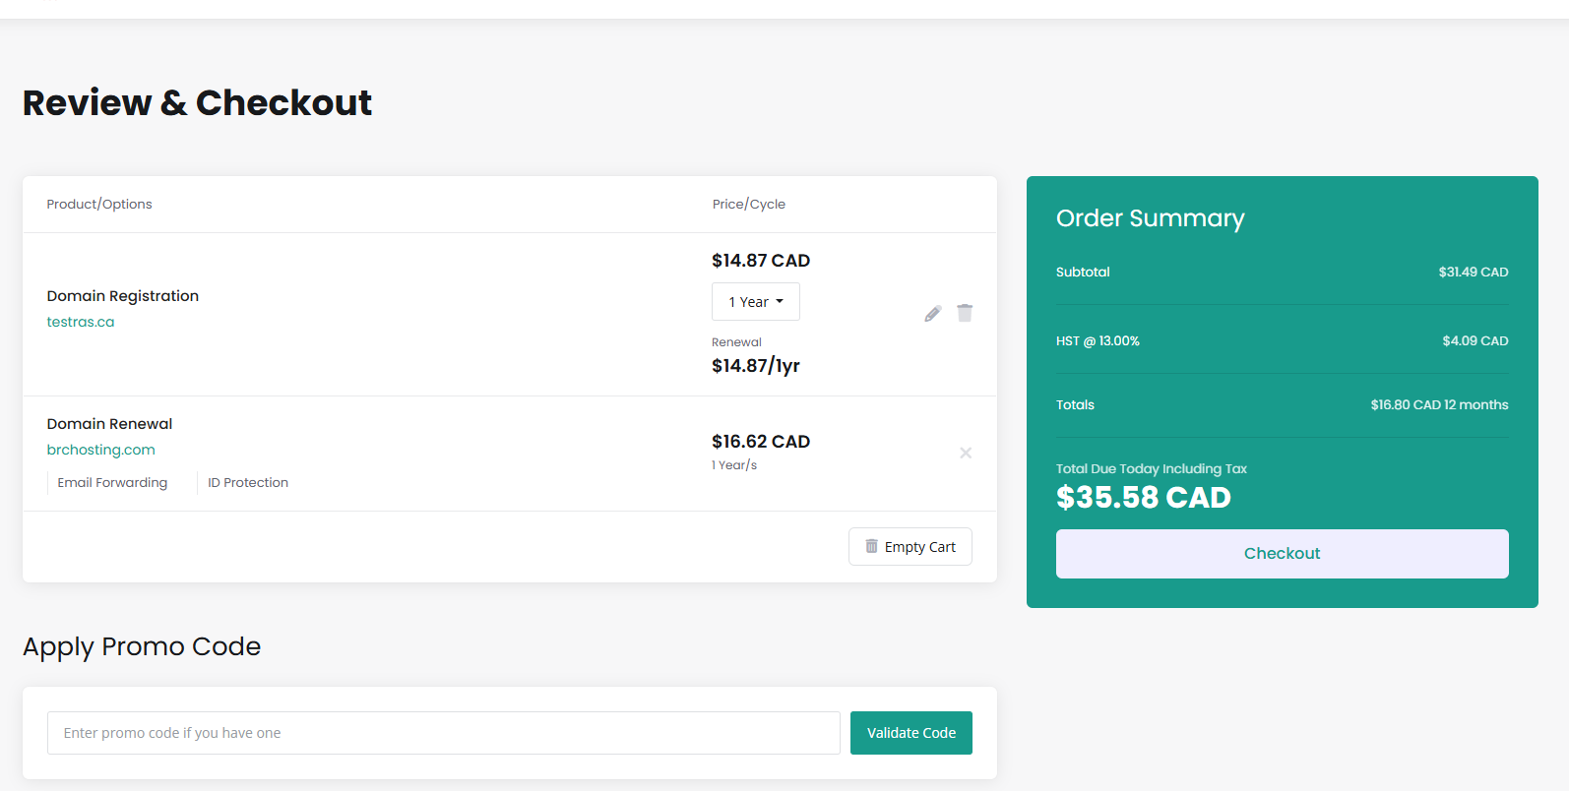Delete testras.ca registration with trash icon
1569x791 pixels.
[965, 313]
